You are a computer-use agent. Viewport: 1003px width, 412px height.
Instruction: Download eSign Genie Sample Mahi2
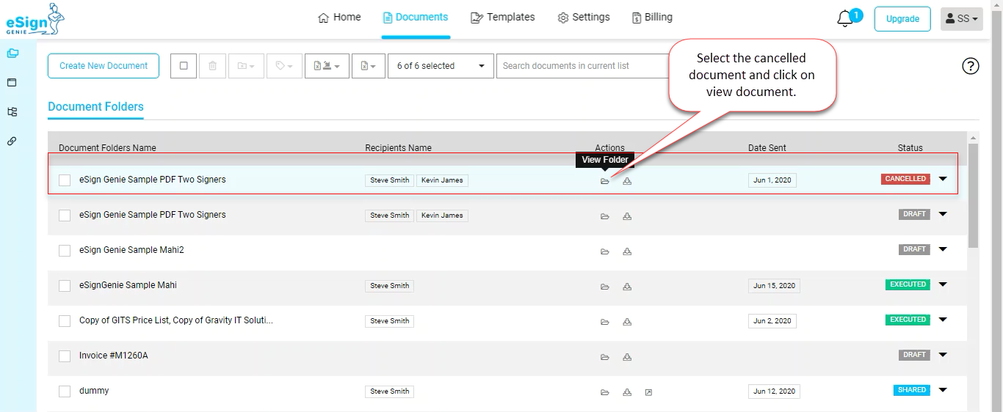tap(627, 251)
